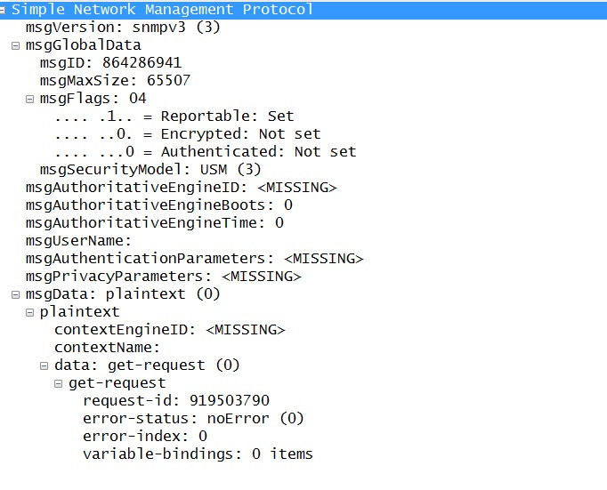Viewport: 607px width, 490px height.
Task: Collapse the innermost get-request node
Action: pyautogui.click(x=58, y=383)
